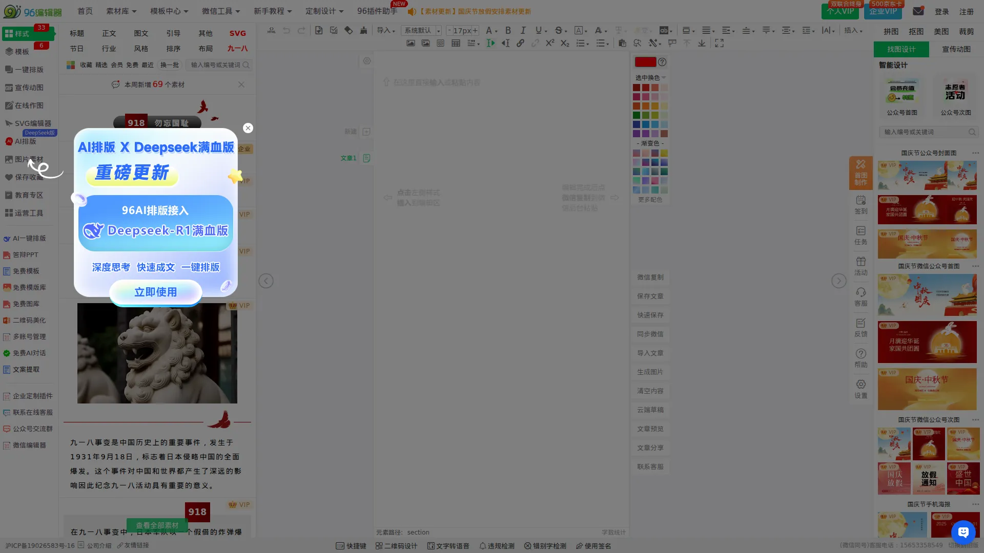Click the stone lion thumbnail

pyautogui.click(x=157, y=353)
